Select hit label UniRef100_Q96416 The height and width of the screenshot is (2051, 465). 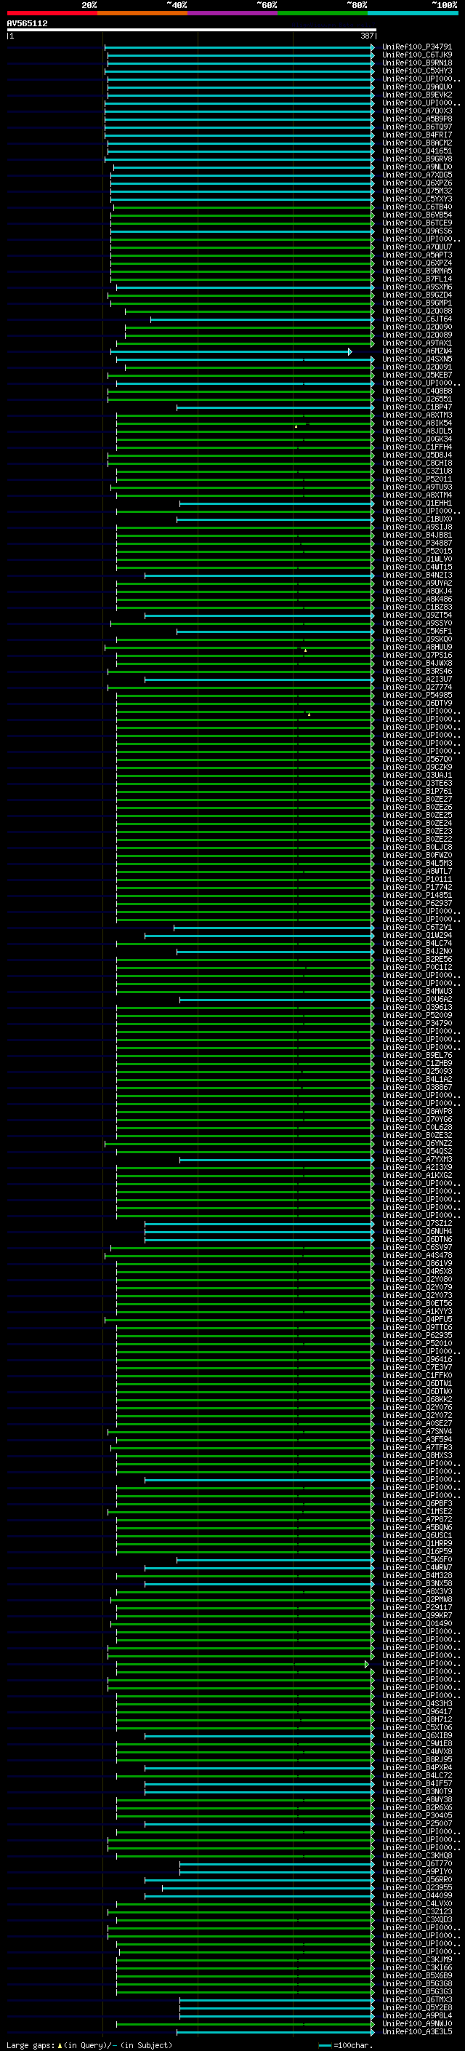tap(417, 1359)
